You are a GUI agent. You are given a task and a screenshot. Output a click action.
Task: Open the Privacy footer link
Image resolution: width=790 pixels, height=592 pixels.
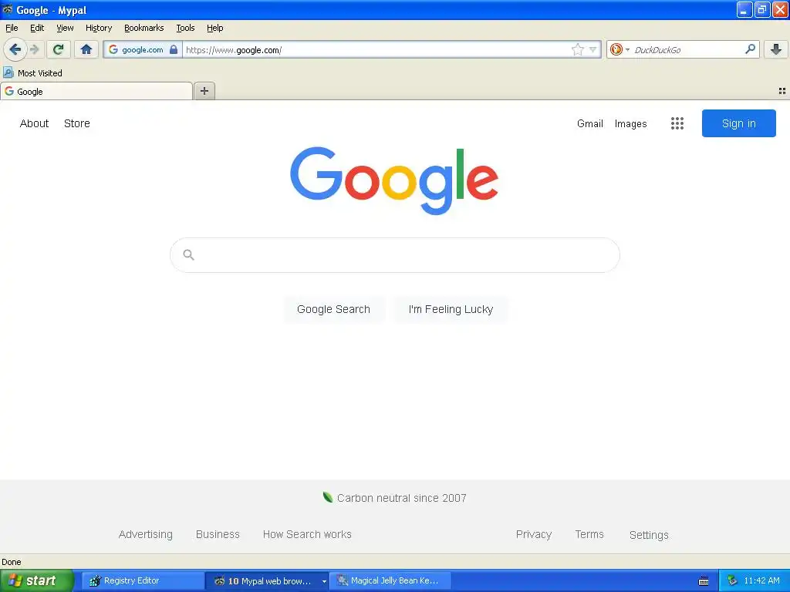(x=534, y=534)
